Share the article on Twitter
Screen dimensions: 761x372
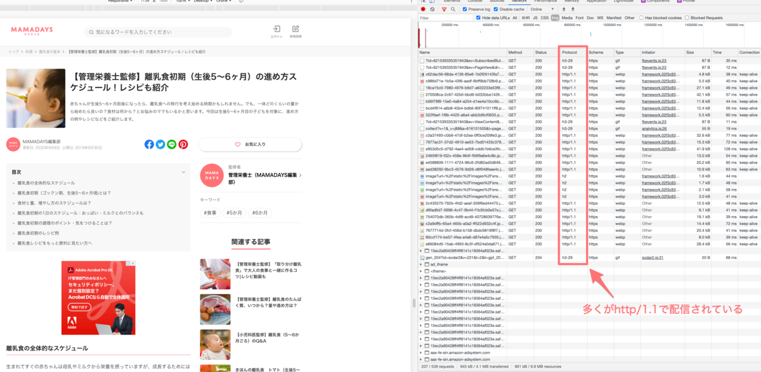(160, 144)
